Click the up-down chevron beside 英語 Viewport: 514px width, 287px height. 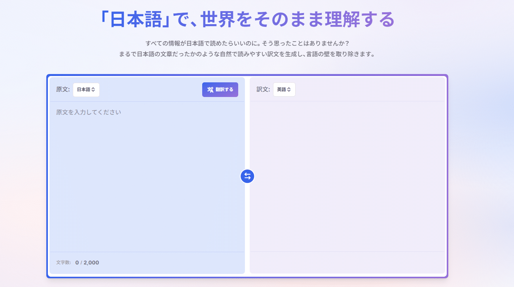point(289,90)
